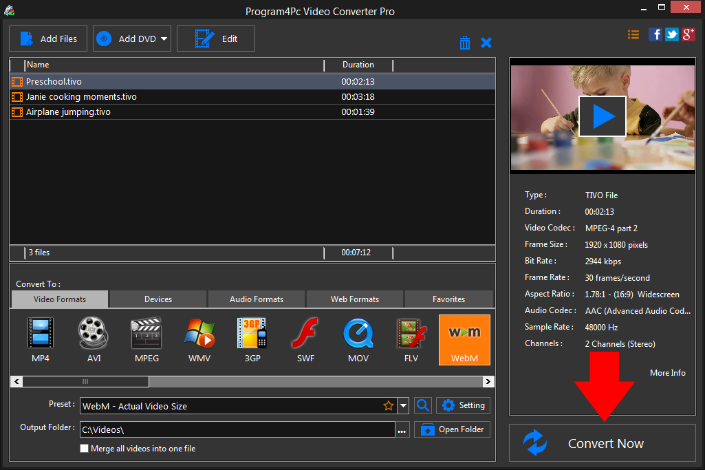Select the WMV format icon
705x470 pixels.
(199, 339)
